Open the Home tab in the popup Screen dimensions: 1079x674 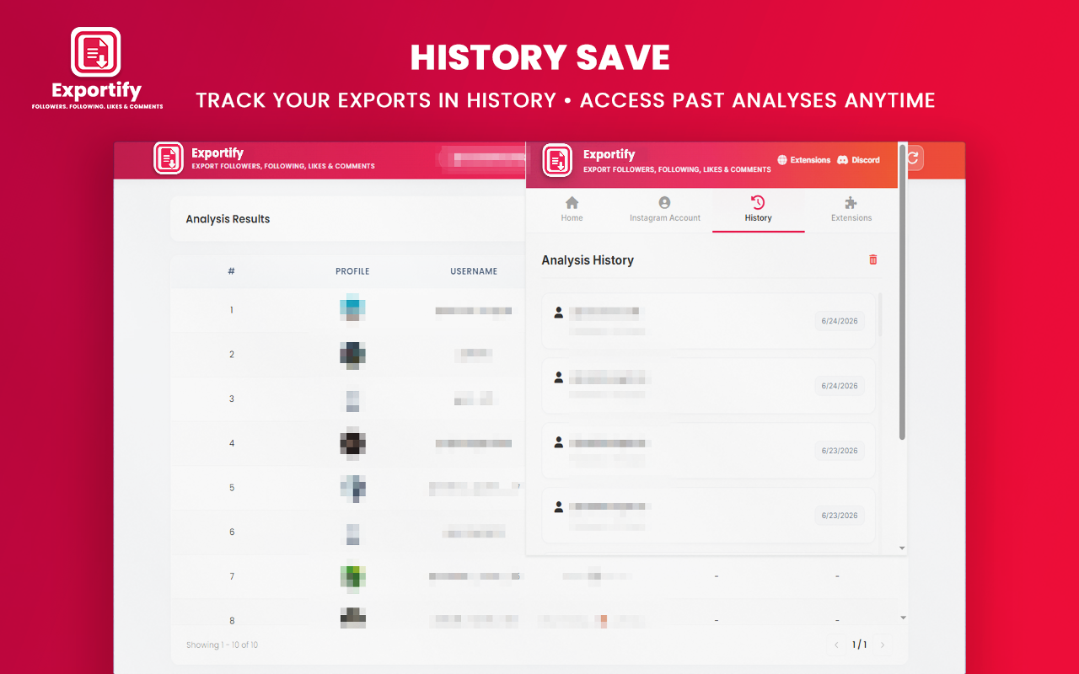click(572, 210)
